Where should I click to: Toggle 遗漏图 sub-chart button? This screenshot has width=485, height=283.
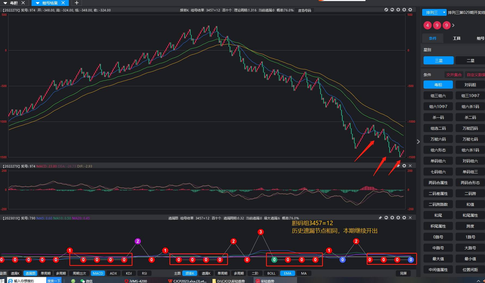pyautogui.click(x=30, y=273)
